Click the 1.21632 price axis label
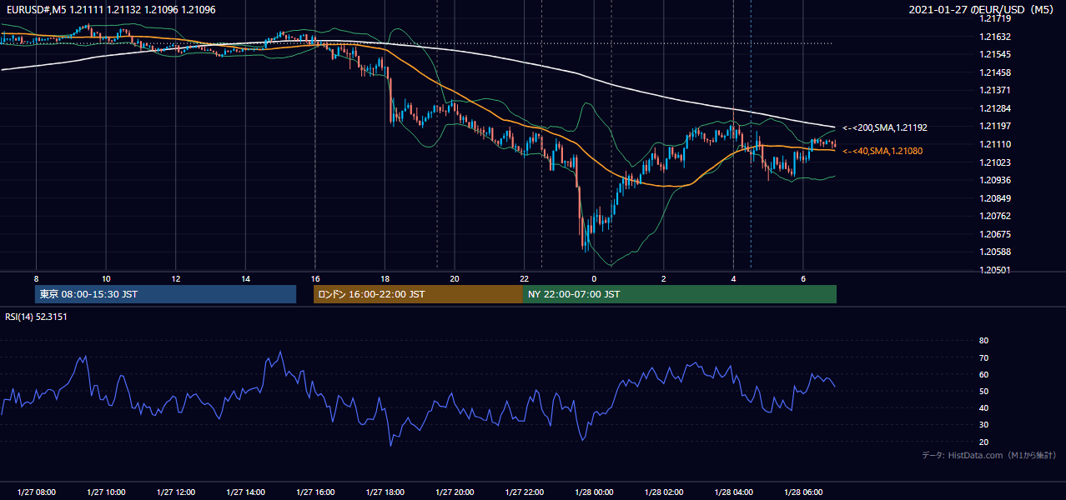Viewport: 1066px width, 500px height. click(x=995, y=37)
